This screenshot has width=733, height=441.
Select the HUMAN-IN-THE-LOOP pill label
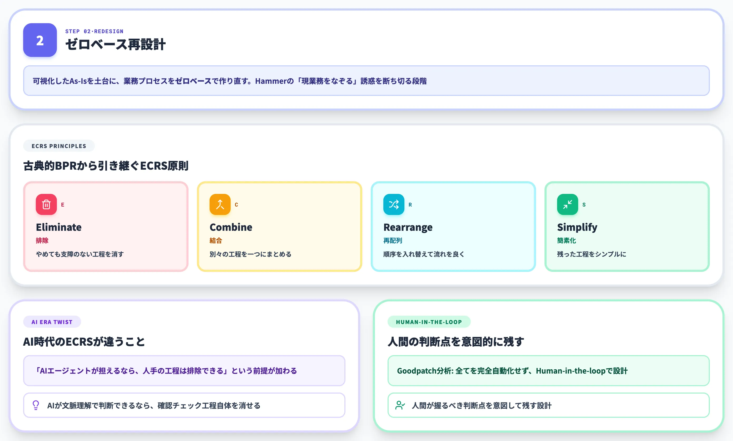[x=429, y=322]
